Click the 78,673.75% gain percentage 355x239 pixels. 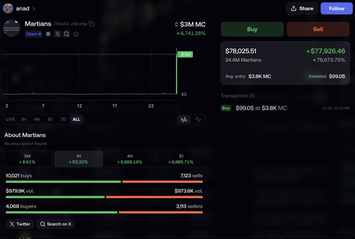329,60
